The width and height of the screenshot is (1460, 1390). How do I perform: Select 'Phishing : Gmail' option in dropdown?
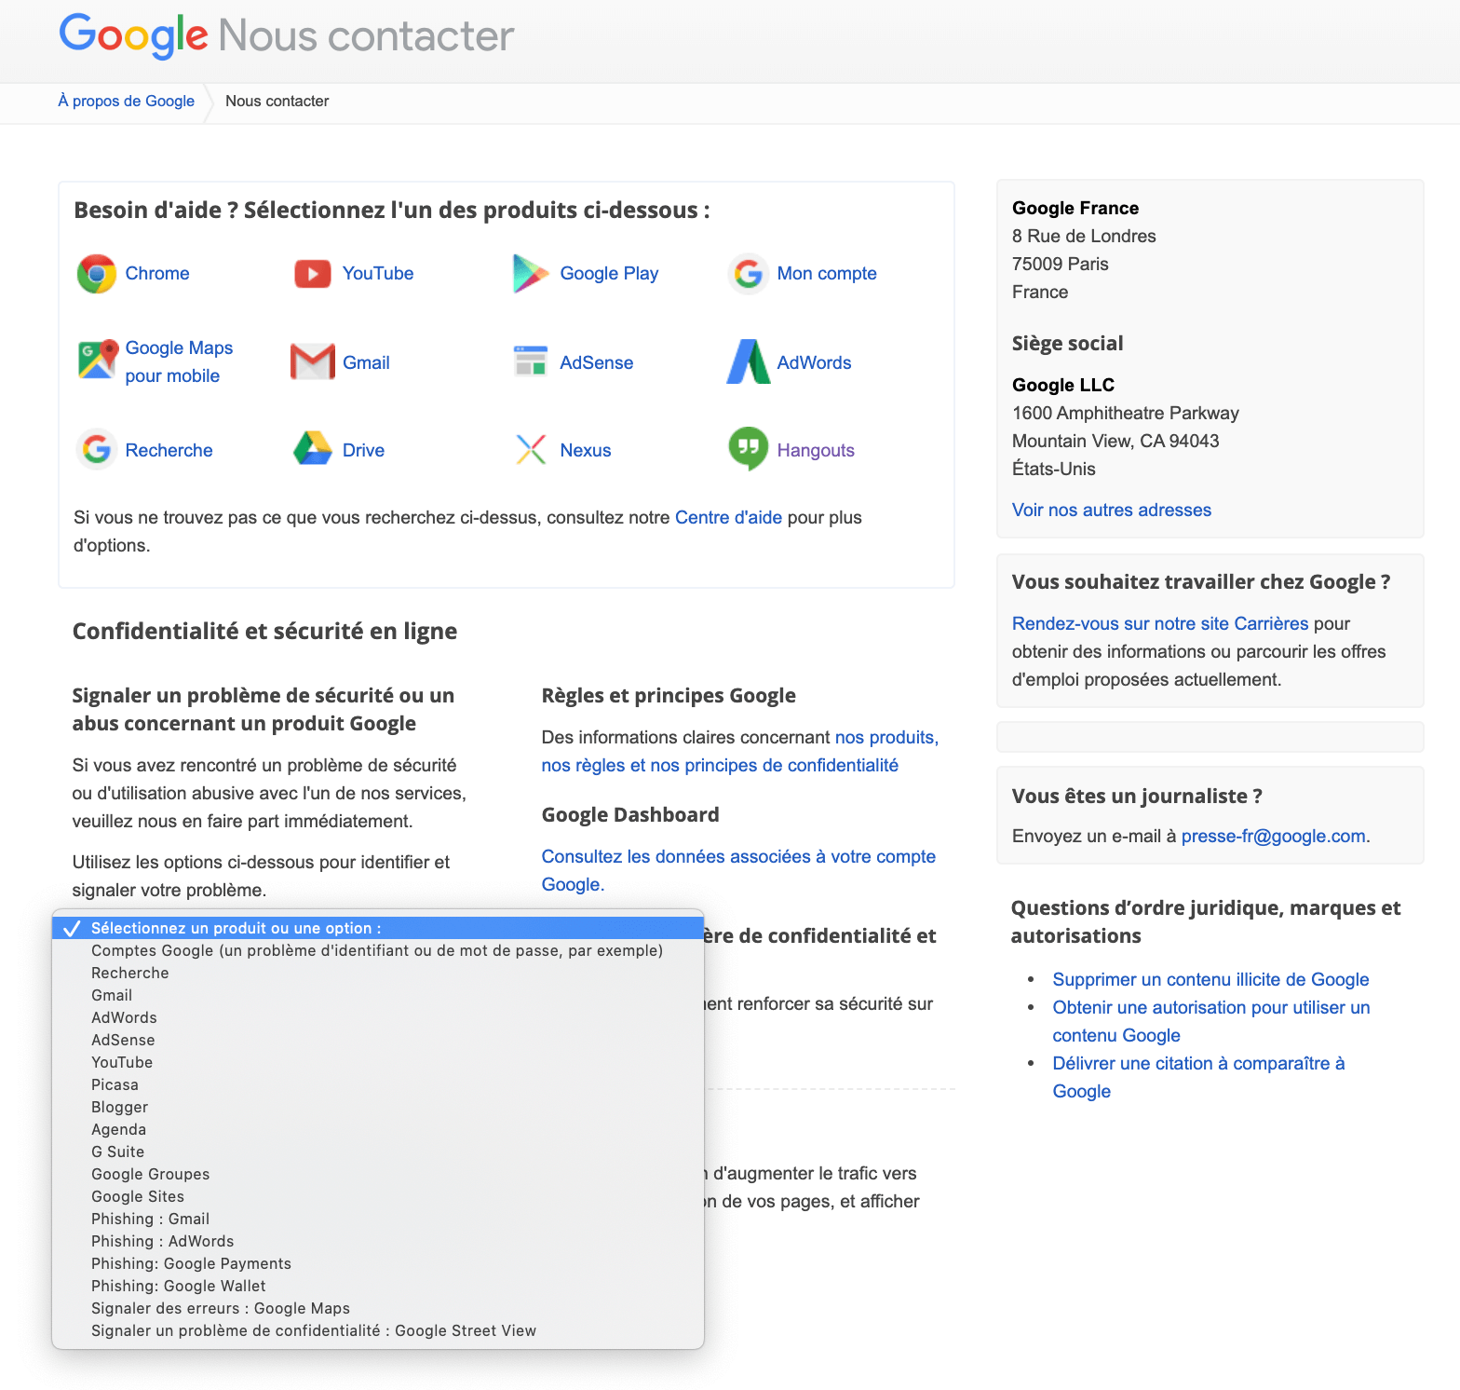pos(150,1219)
